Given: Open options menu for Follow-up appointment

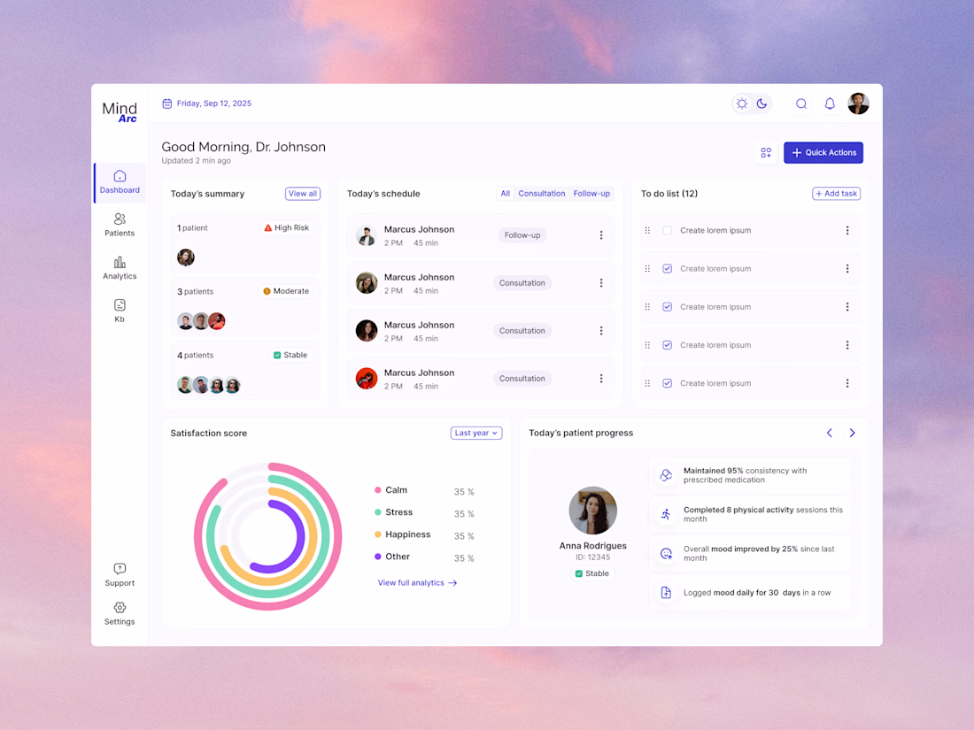Looking at the screenshot, I should point(600,235).
